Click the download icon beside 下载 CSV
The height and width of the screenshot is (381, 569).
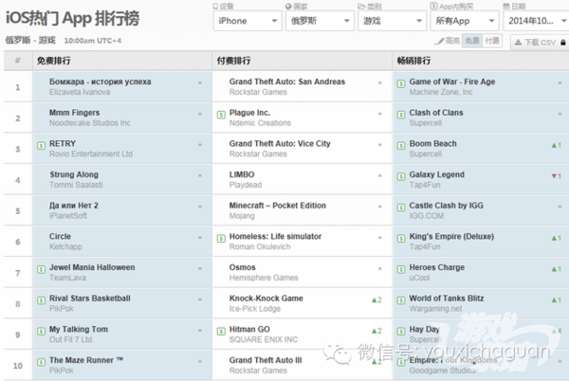[x=518, y=43]
